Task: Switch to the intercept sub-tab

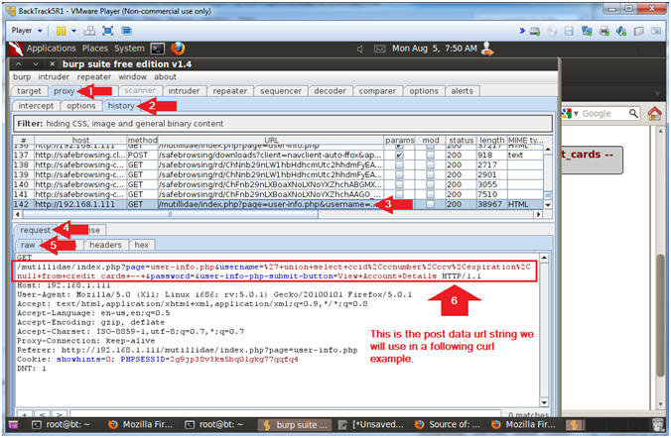Action: pos(36,106)
